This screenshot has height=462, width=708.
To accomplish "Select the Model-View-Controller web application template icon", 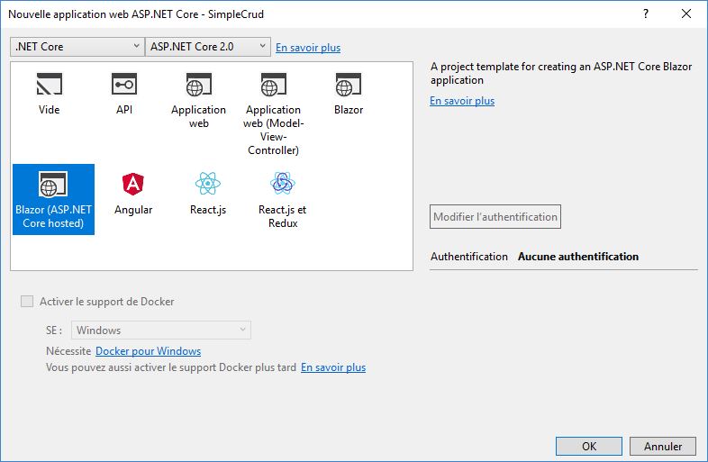I will pyautogui.click(x=273, y=85).
